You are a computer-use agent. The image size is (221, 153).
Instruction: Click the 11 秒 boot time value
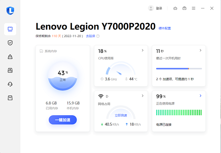(x=160, y=51)
